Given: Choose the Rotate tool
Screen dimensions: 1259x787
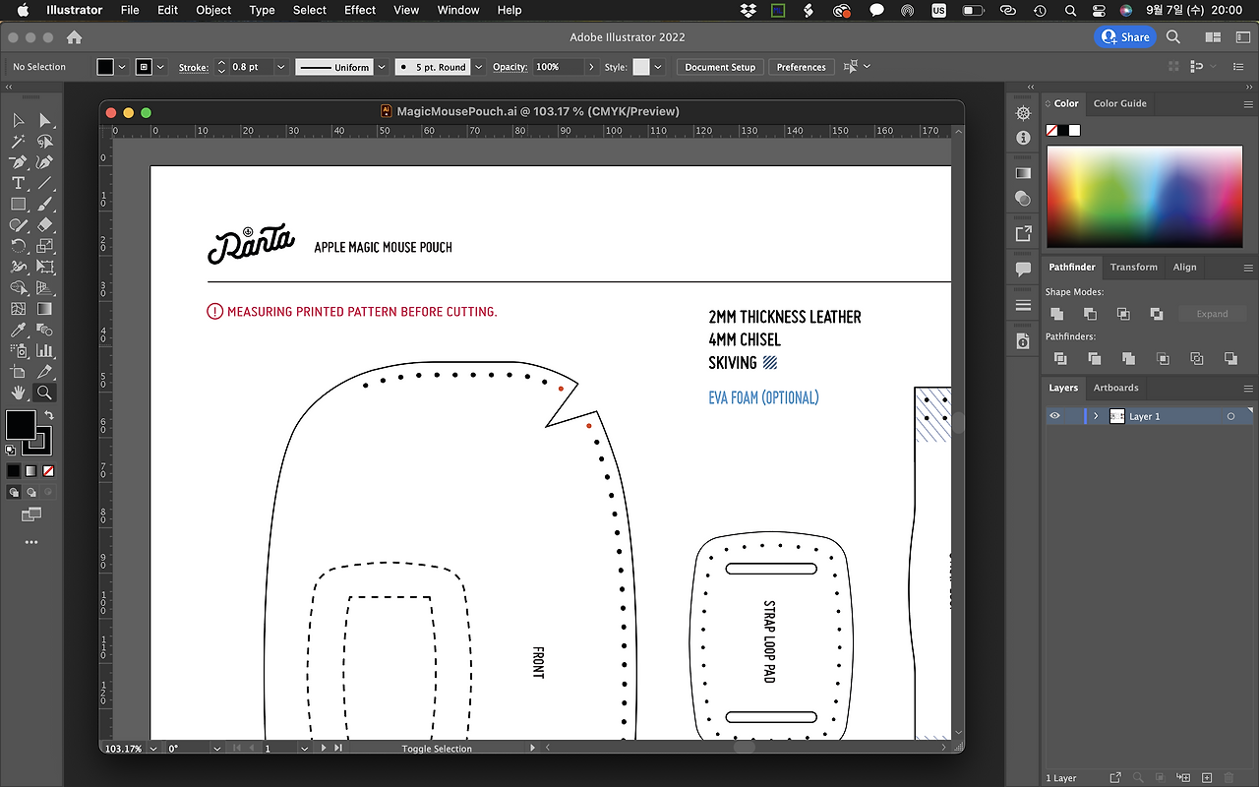Looking at the screenshot, I should pos(19,246).
